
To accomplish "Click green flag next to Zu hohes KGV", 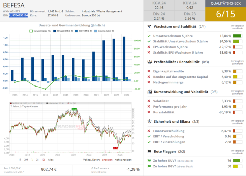I will [149, 166].
